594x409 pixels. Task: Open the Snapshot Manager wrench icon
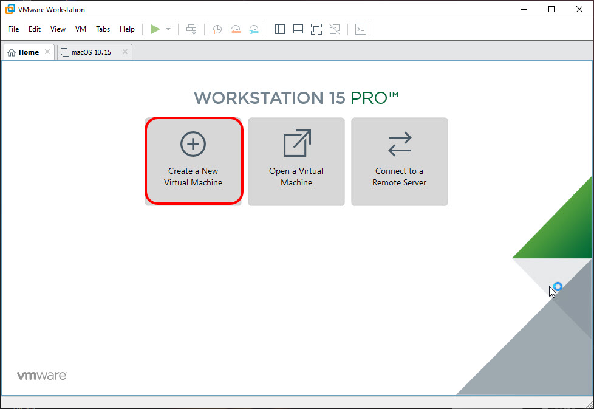pos(254,29)
